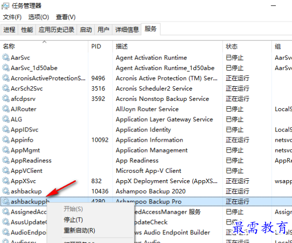
Task: Click the Task Manager app icon in title bar
Action: [5, 6]
